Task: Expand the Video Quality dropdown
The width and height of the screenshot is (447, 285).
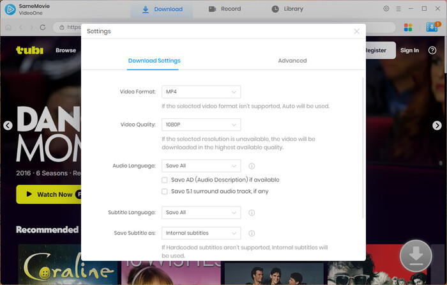Action: 201,125
